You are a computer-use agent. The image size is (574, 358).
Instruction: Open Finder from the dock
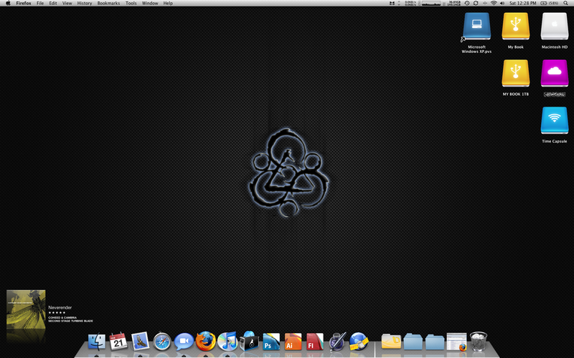coord(97,342)
